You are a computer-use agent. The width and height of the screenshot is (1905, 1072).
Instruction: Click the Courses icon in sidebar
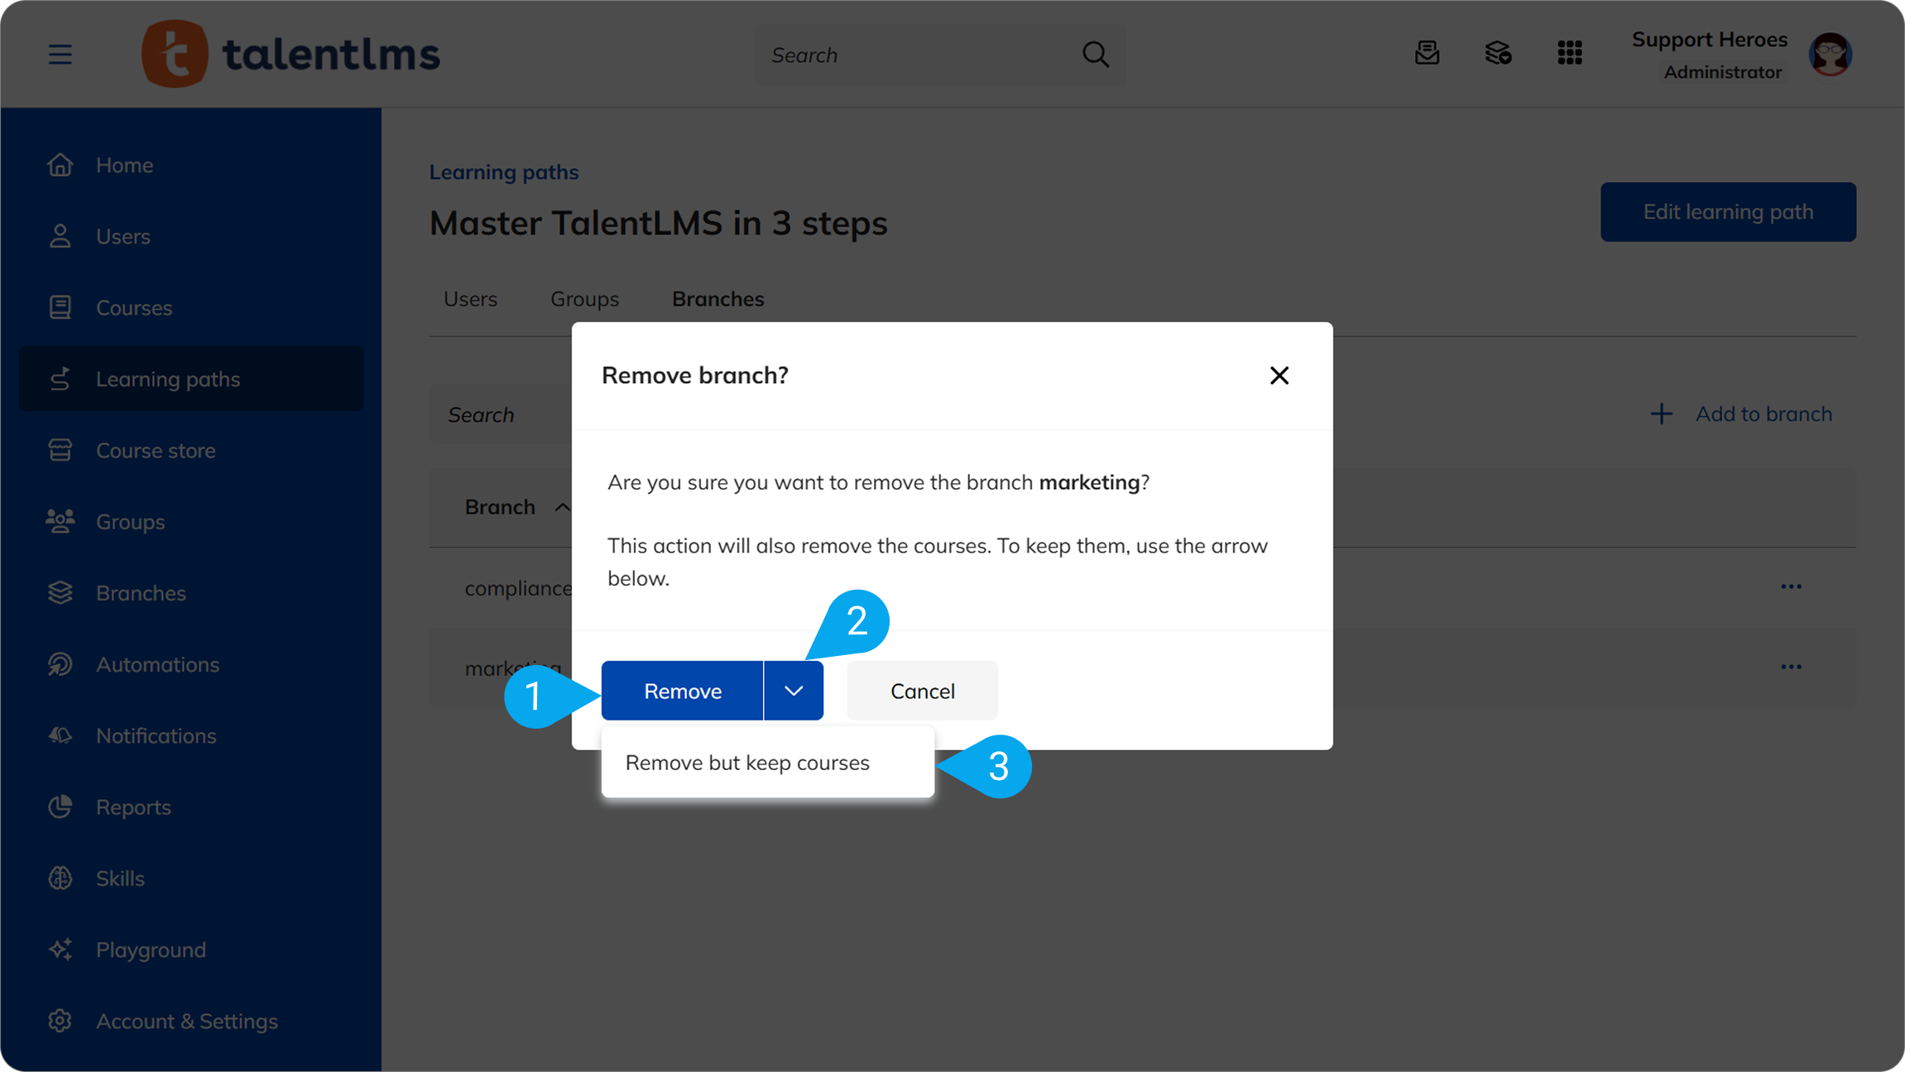[60, 308]
